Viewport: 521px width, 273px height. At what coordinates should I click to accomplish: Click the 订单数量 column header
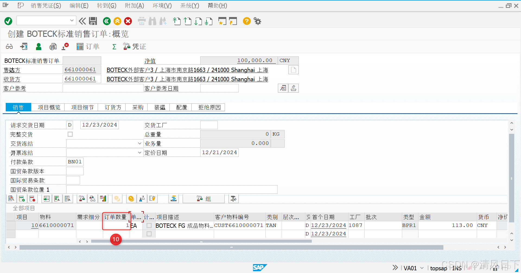click(x=116, y=217)
